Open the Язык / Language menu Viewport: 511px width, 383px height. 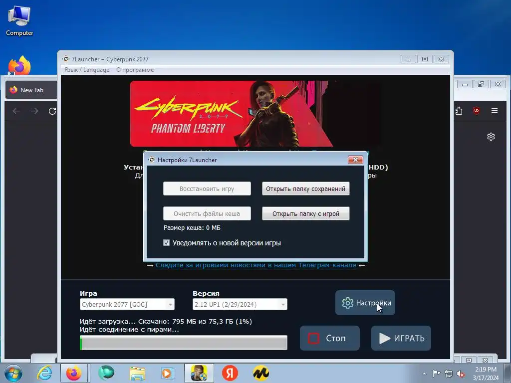point(87,70)
